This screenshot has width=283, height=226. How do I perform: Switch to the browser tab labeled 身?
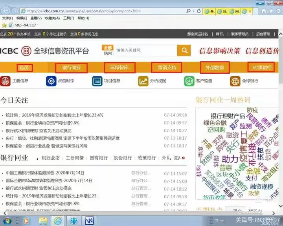click(x=209, y=11)
